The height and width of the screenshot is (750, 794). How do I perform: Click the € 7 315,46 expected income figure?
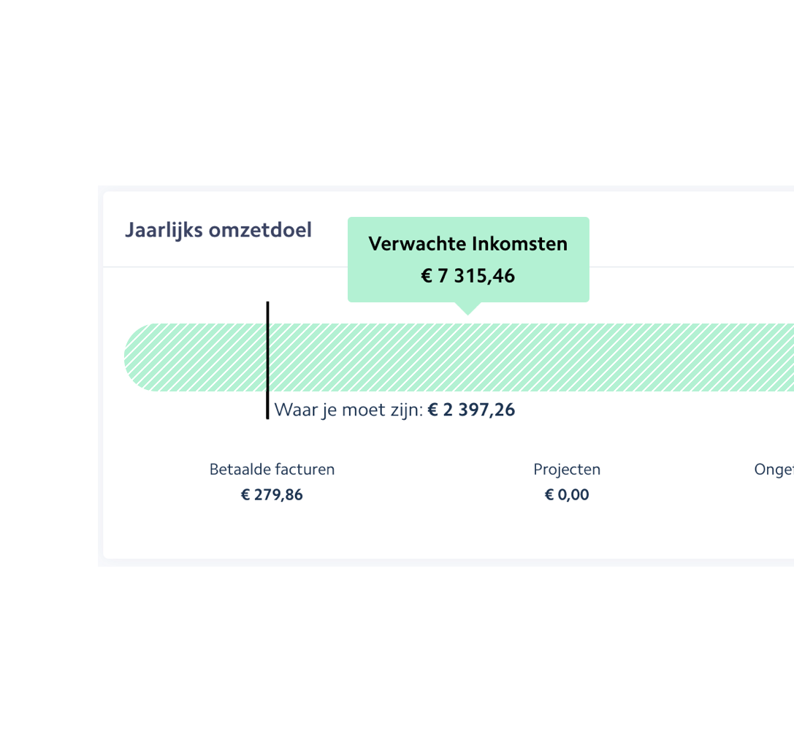pyautogui.click(x=467, y=275)
